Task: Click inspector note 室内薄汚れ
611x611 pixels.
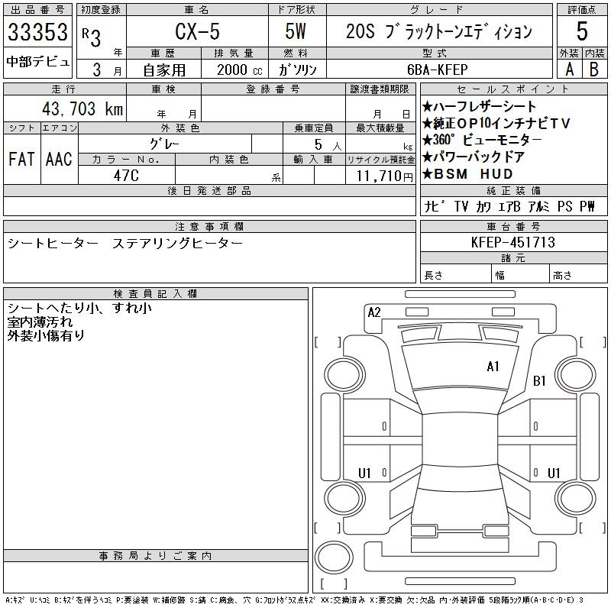Action: pos(40,322)
